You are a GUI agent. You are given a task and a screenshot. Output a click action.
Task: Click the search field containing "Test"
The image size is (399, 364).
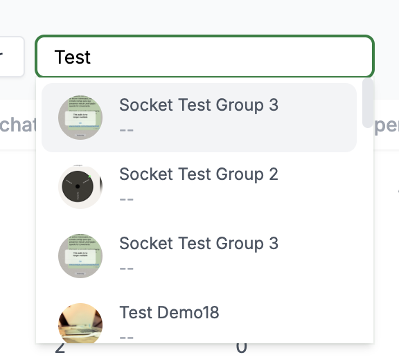click(204, 57)
